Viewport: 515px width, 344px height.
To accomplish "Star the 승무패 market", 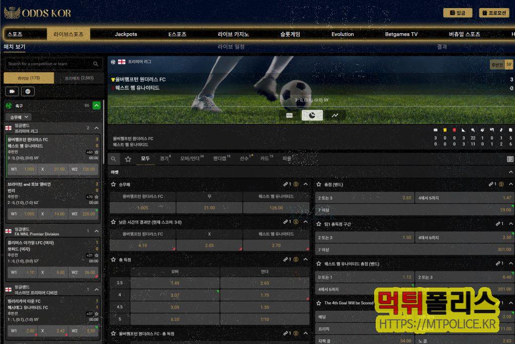I will pyautogui.click(x=113, y=184).
